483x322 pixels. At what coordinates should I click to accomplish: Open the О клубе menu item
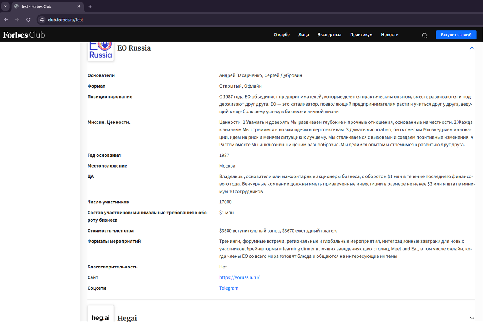pos(282,35)
